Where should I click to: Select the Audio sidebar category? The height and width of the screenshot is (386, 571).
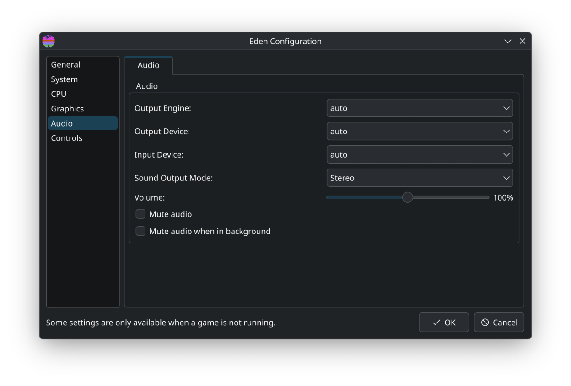(x=83, y=123)
